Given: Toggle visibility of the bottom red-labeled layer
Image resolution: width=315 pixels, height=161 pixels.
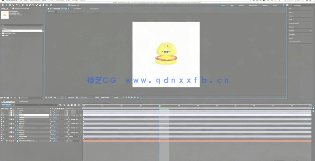Looking at the screenshot, I should tap(1, 141).
